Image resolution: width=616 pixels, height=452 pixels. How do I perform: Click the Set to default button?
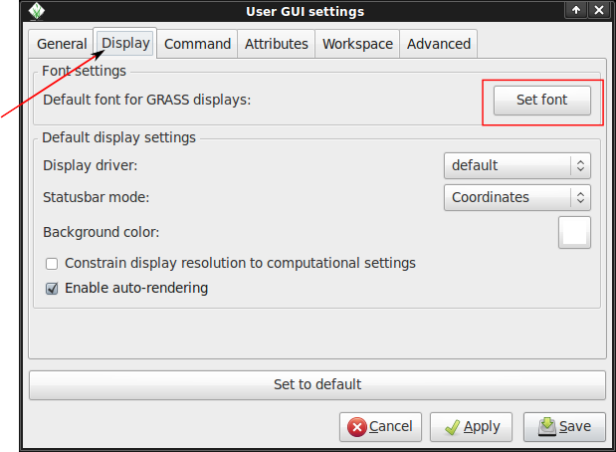316,384
